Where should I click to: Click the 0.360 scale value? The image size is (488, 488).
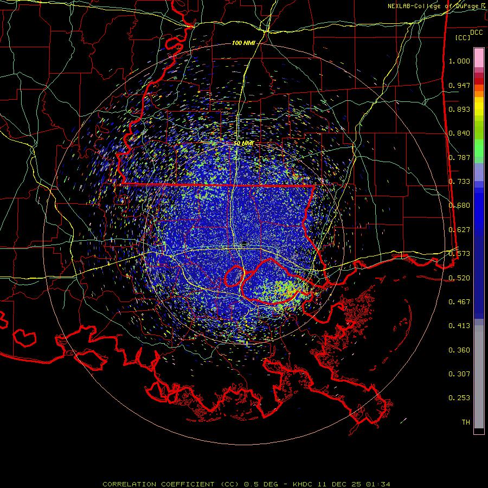tap(459, 350)
